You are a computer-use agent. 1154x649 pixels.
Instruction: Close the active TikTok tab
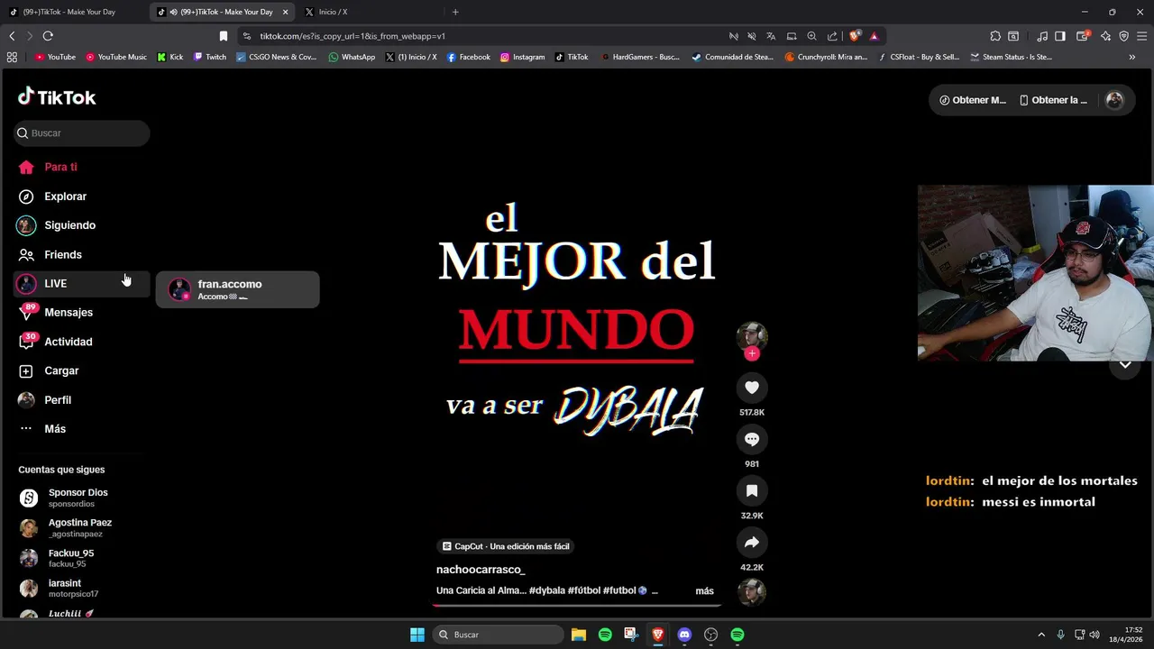point(285,12)
